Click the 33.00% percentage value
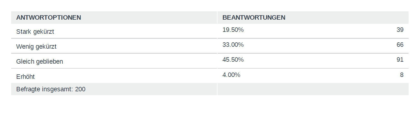 point(233,45)
